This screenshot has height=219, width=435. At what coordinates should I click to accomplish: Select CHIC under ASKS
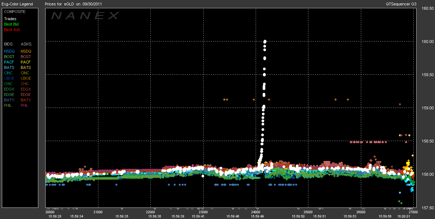(26, 84)
